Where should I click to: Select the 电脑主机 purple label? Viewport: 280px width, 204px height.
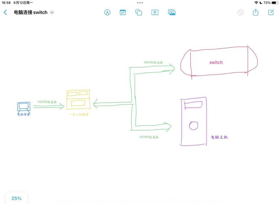tap(219, 137)
